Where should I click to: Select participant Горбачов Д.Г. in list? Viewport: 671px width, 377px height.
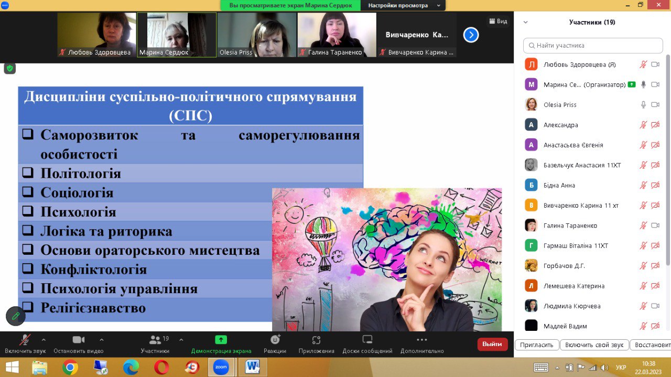coord(592,266)
